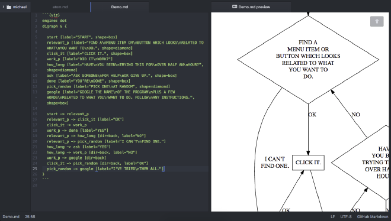Image resolution: width=391 pixels, height=221 pixels.
Task: Click the 'click_it -> work_p' line
Action: click(x=66, y=125)
